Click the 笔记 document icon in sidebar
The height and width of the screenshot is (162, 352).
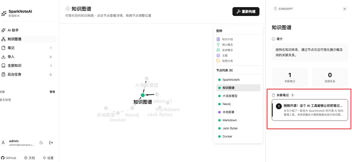pyautogui.click(x=3, y=48)
